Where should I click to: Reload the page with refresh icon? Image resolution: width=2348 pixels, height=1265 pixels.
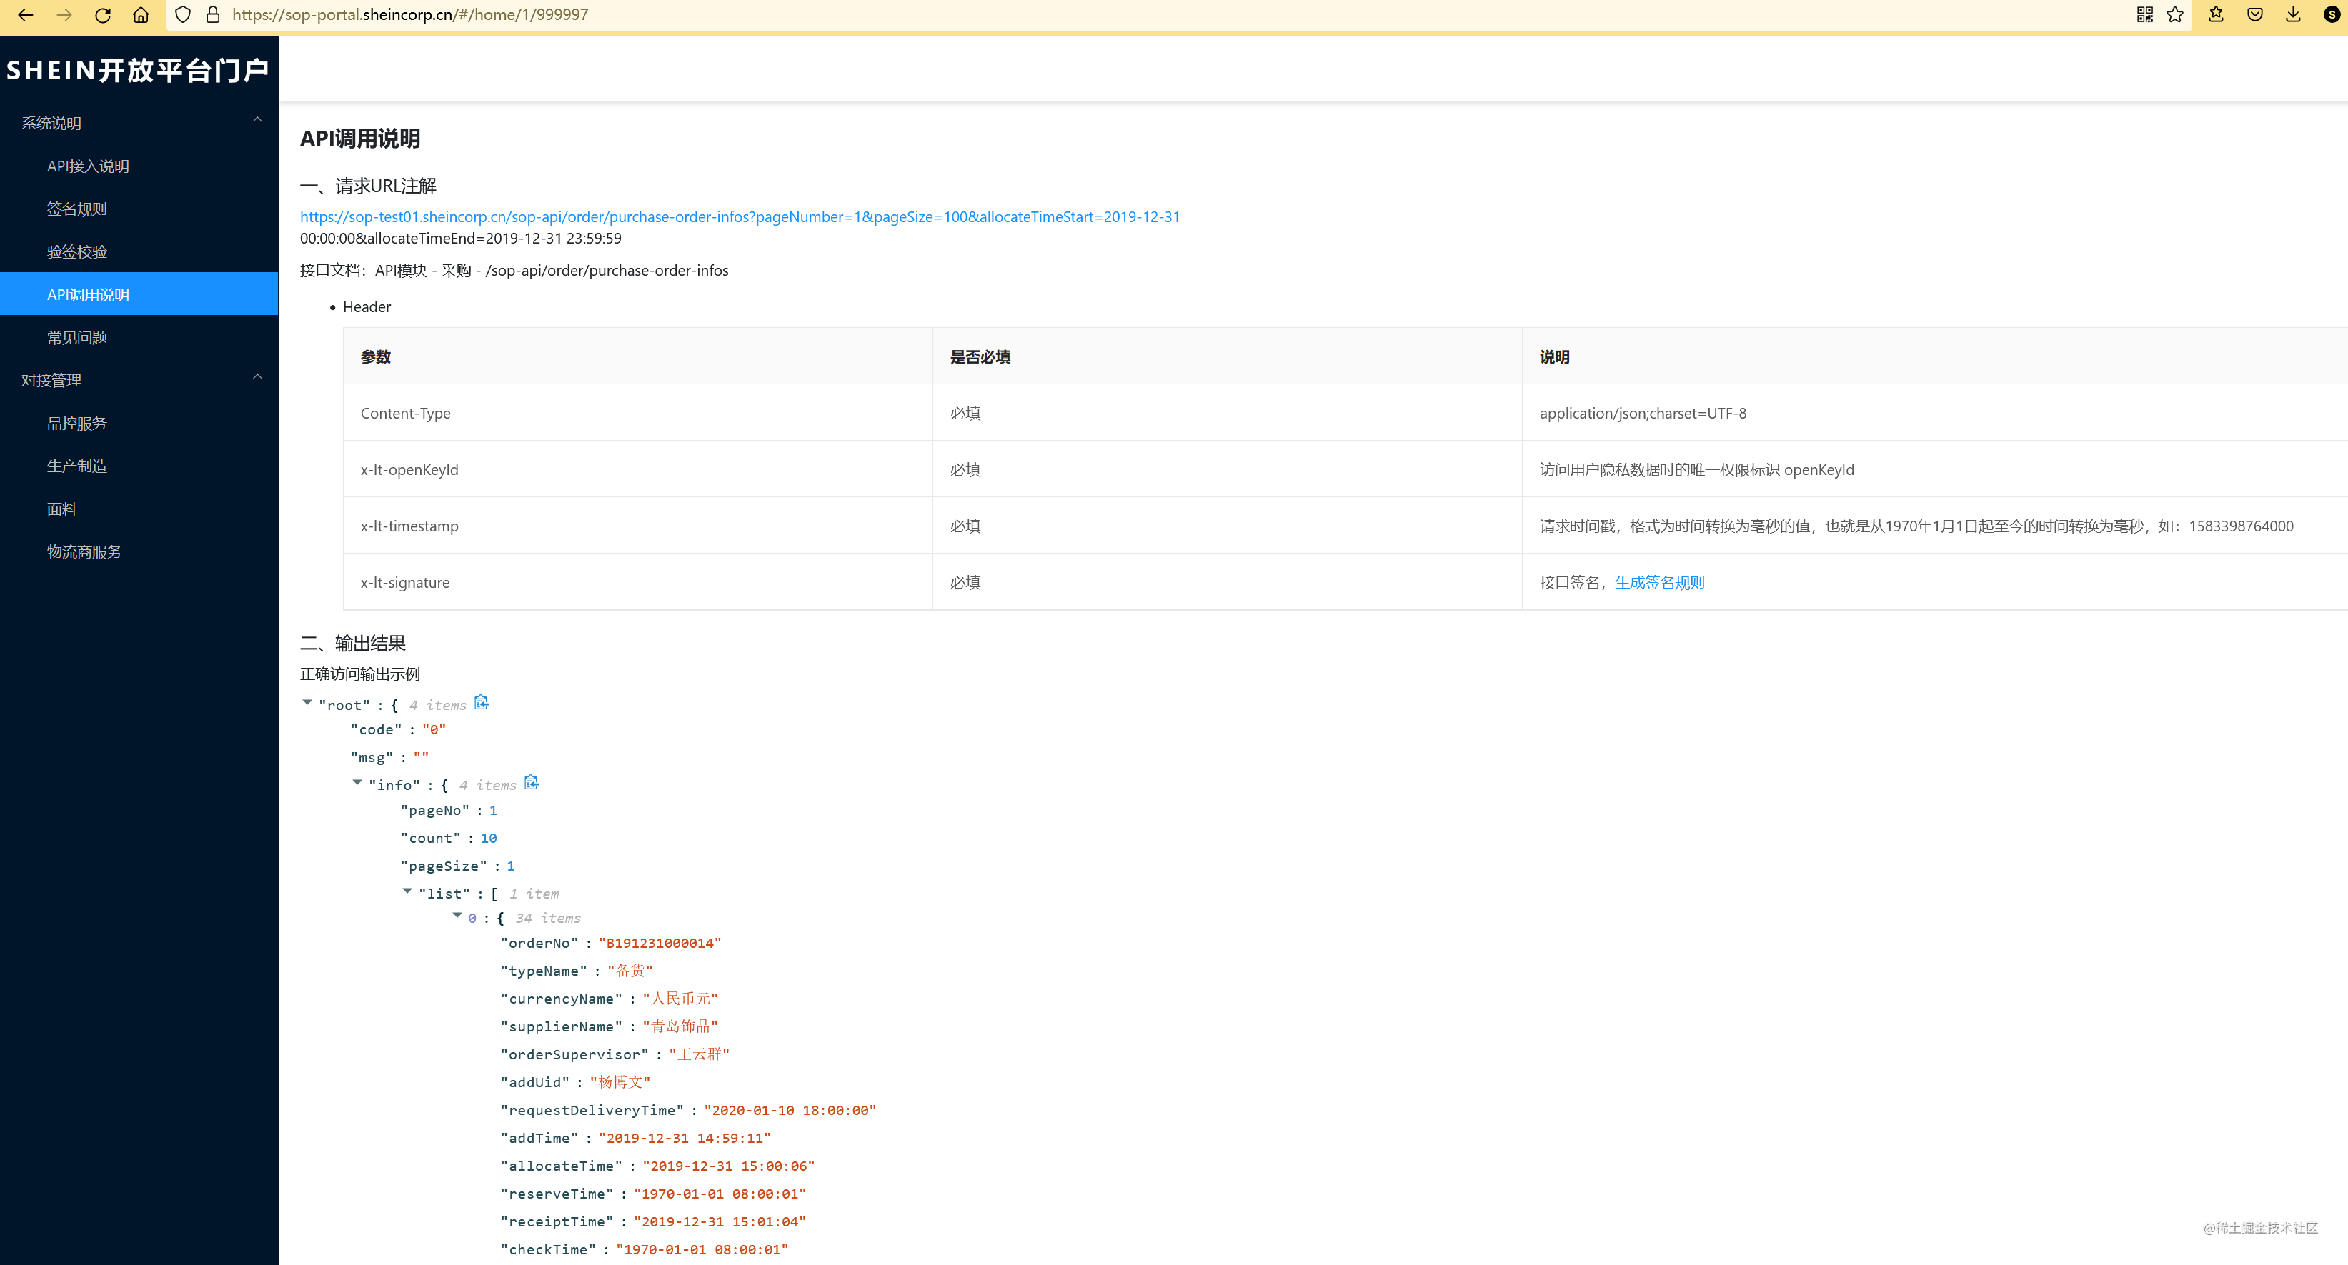[x=103, y=14]
